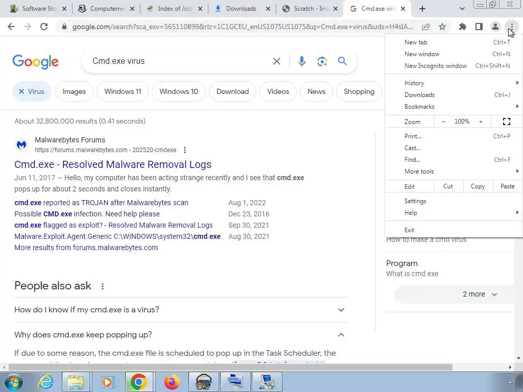This screenshot has width=523, height=392.
Task: Decrease zoom with the minus button
Action: point(443,121)
